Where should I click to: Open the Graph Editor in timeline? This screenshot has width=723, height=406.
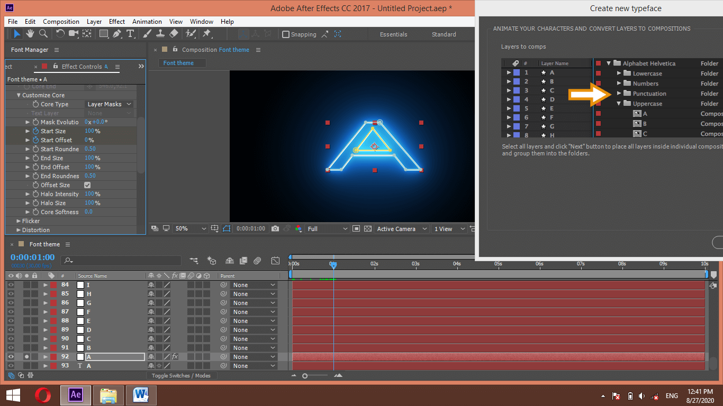coord(275,261)
